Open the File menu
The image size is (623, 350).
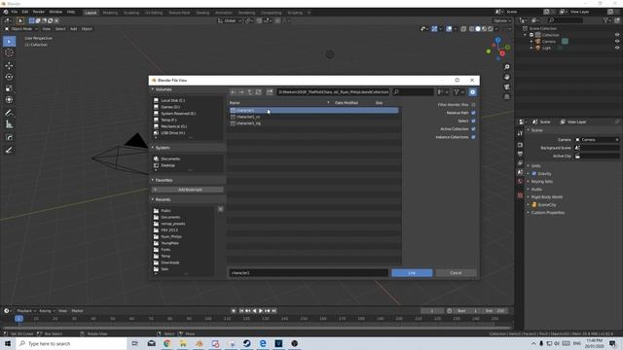click(15, 12)
